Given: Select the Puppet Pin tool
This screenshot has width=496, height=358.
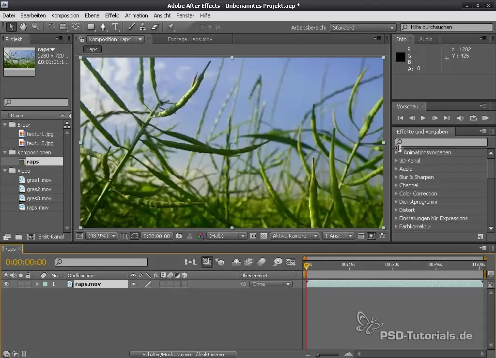Looking at the screenshot, I should [x=171, y=27].
